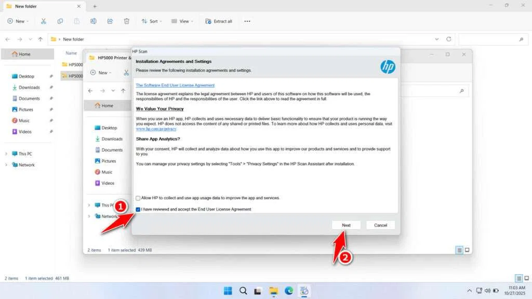This screenshot has width=532, height=299.
Task: Click the Delete trash can icon
Action: point(127,21)
